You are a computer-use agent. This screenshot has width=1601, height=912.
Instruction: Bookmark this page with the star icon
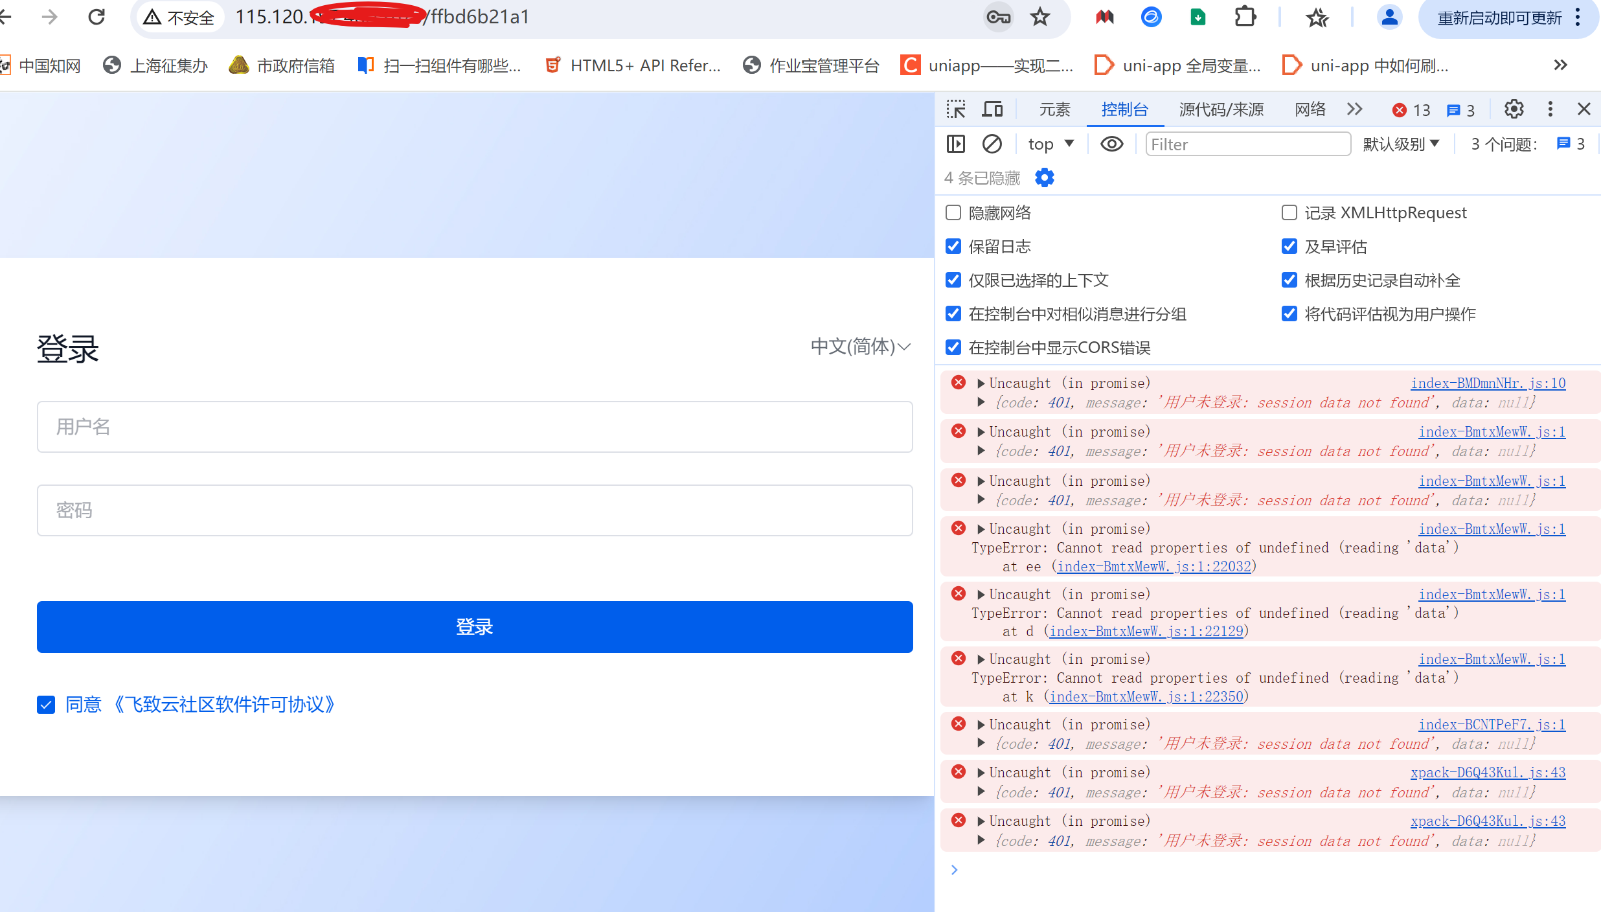coord(1040,17)
